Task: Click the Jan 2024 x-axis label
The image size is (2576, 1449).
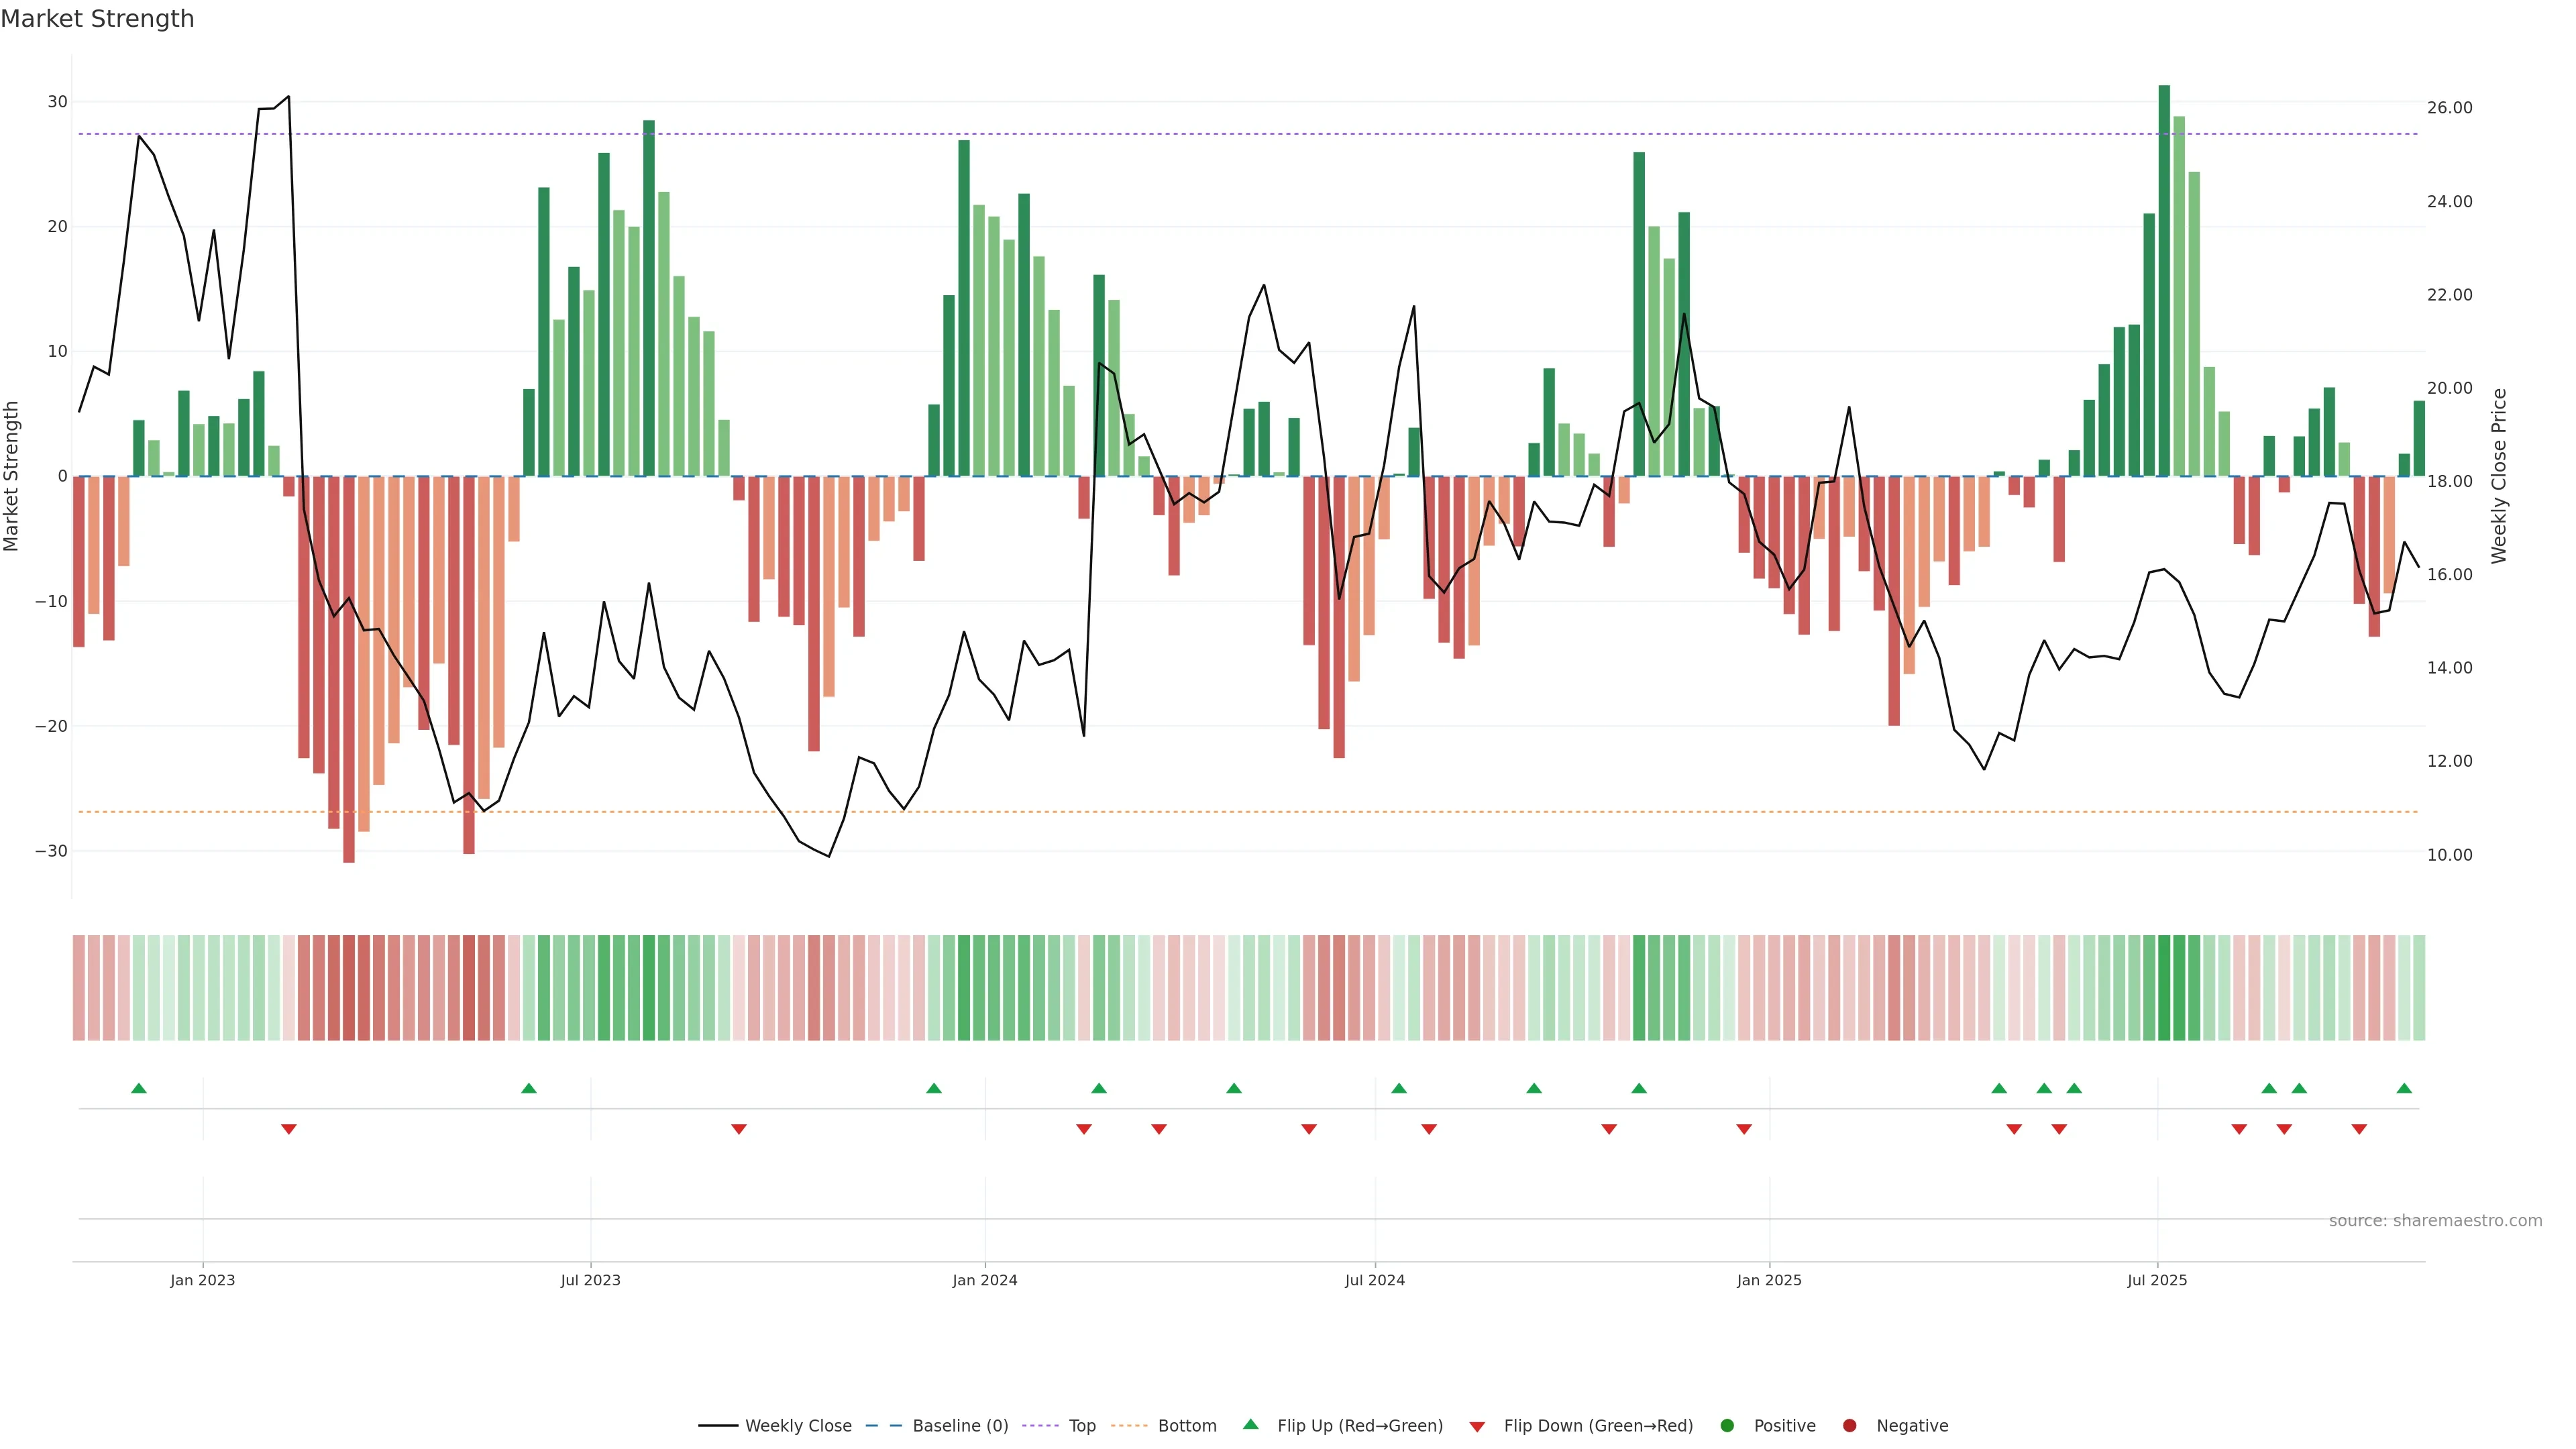Action: (x=984, y=1280)
